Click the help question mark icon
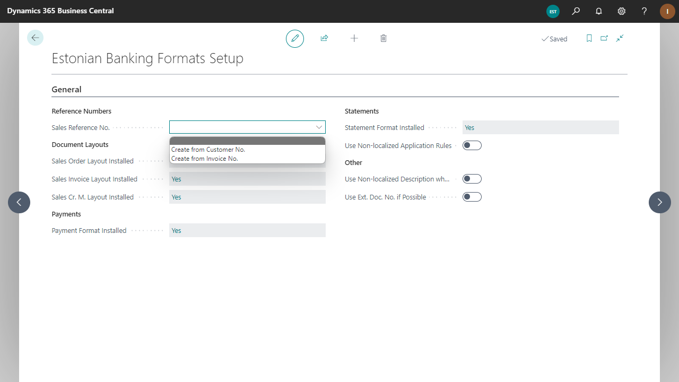This screenshot has width=679, height=382. [644, 11]
